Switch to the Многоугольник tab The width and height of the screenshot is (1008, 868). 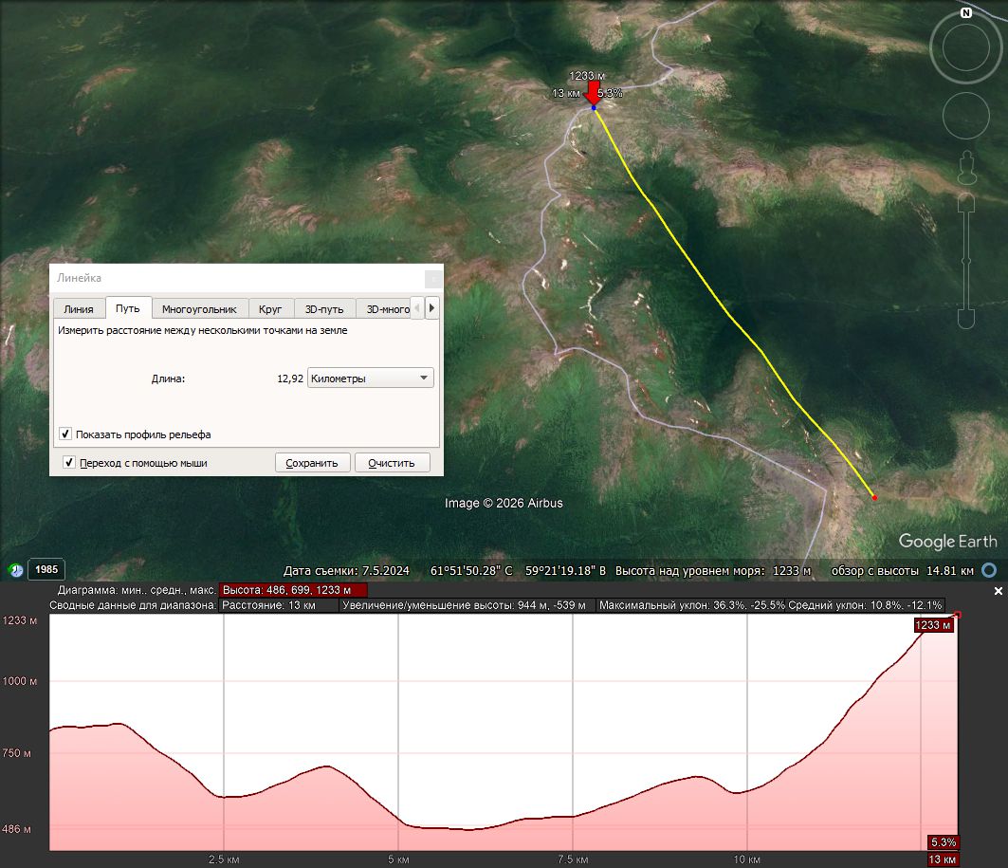[199, 308]
